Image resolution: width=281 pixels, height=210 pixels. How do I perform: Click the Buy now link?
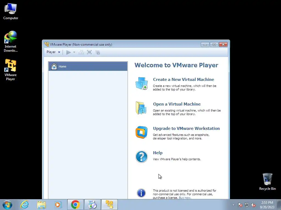185,198
